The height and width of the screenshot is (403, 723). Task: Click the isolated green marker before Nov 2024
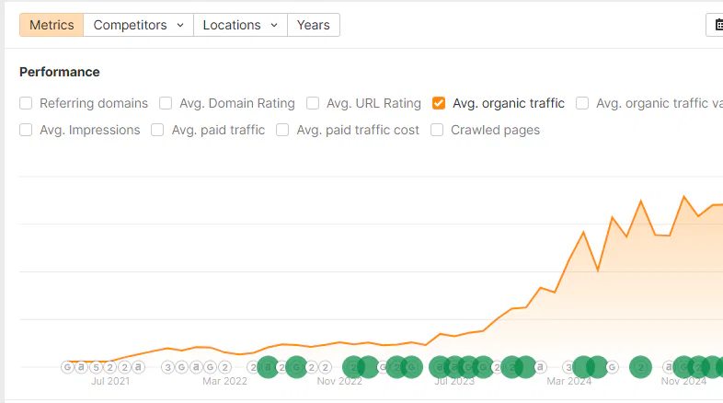640,367
